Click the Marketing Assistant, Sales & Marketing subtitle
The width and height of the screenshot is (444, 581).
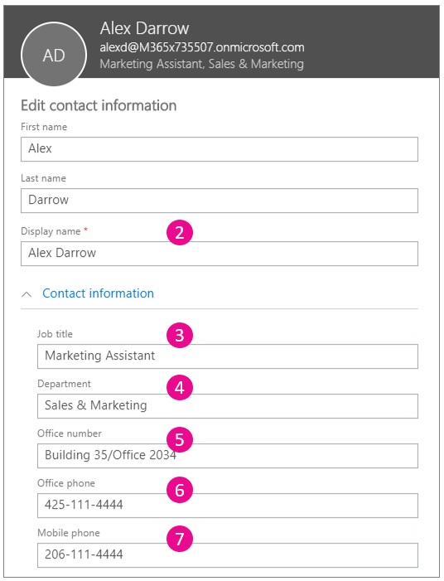point(202,64)
